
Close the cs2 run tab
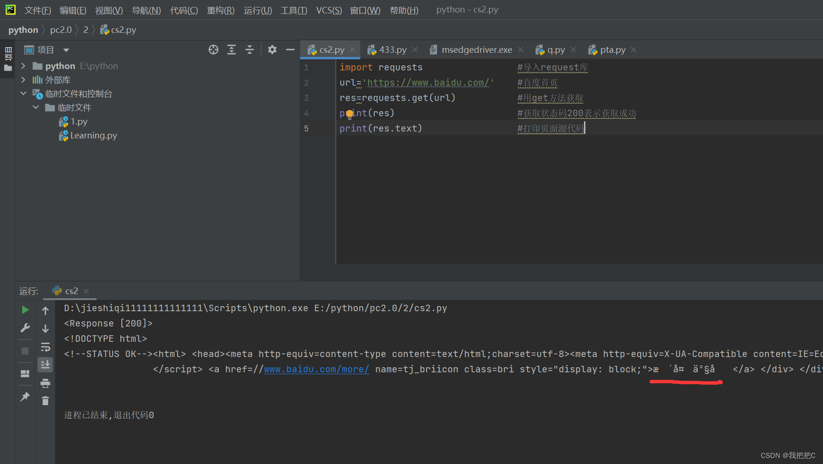pos(86,291)
